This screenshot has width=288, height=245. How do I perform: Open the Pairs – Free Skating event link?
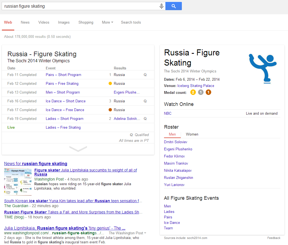click(x=62, y=84)
